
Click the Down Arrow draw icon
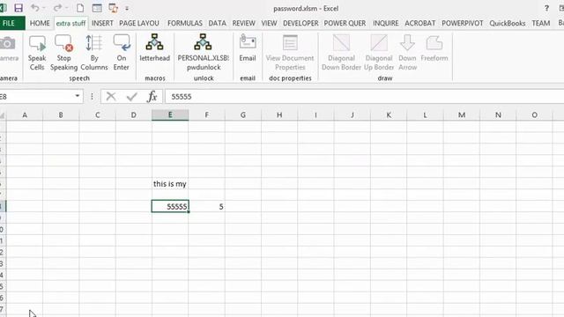pyautogui.click(x=407, y=53)
